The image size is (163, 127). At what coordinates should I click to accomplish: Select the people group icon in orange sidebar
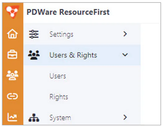click(x=12, y=75)
